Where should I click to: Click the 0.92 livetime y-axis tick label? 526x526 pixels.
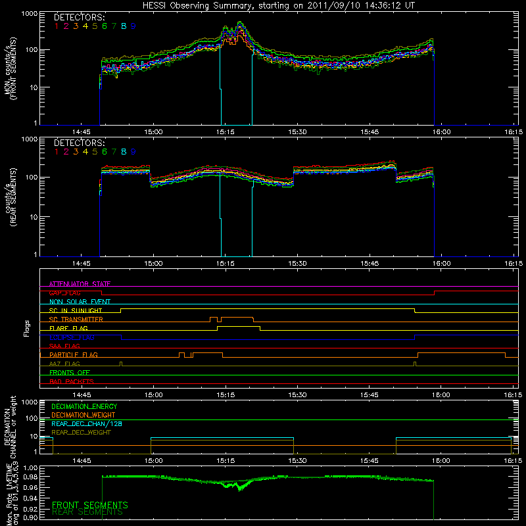pos(30,508)
